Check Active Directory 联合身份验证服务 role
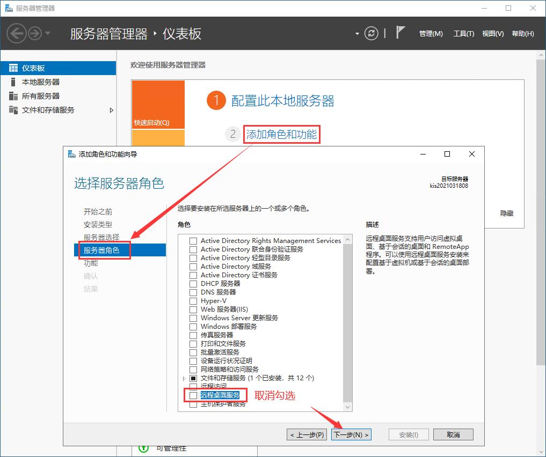 [x=193, y=249]
